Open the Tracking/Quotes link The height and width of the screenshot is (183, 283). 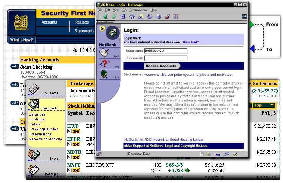pyautogui.click(x=43, y=129)
